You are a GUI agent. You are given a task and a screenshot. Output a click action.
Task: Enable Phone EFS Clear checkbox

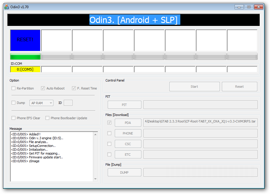(13, 118)
